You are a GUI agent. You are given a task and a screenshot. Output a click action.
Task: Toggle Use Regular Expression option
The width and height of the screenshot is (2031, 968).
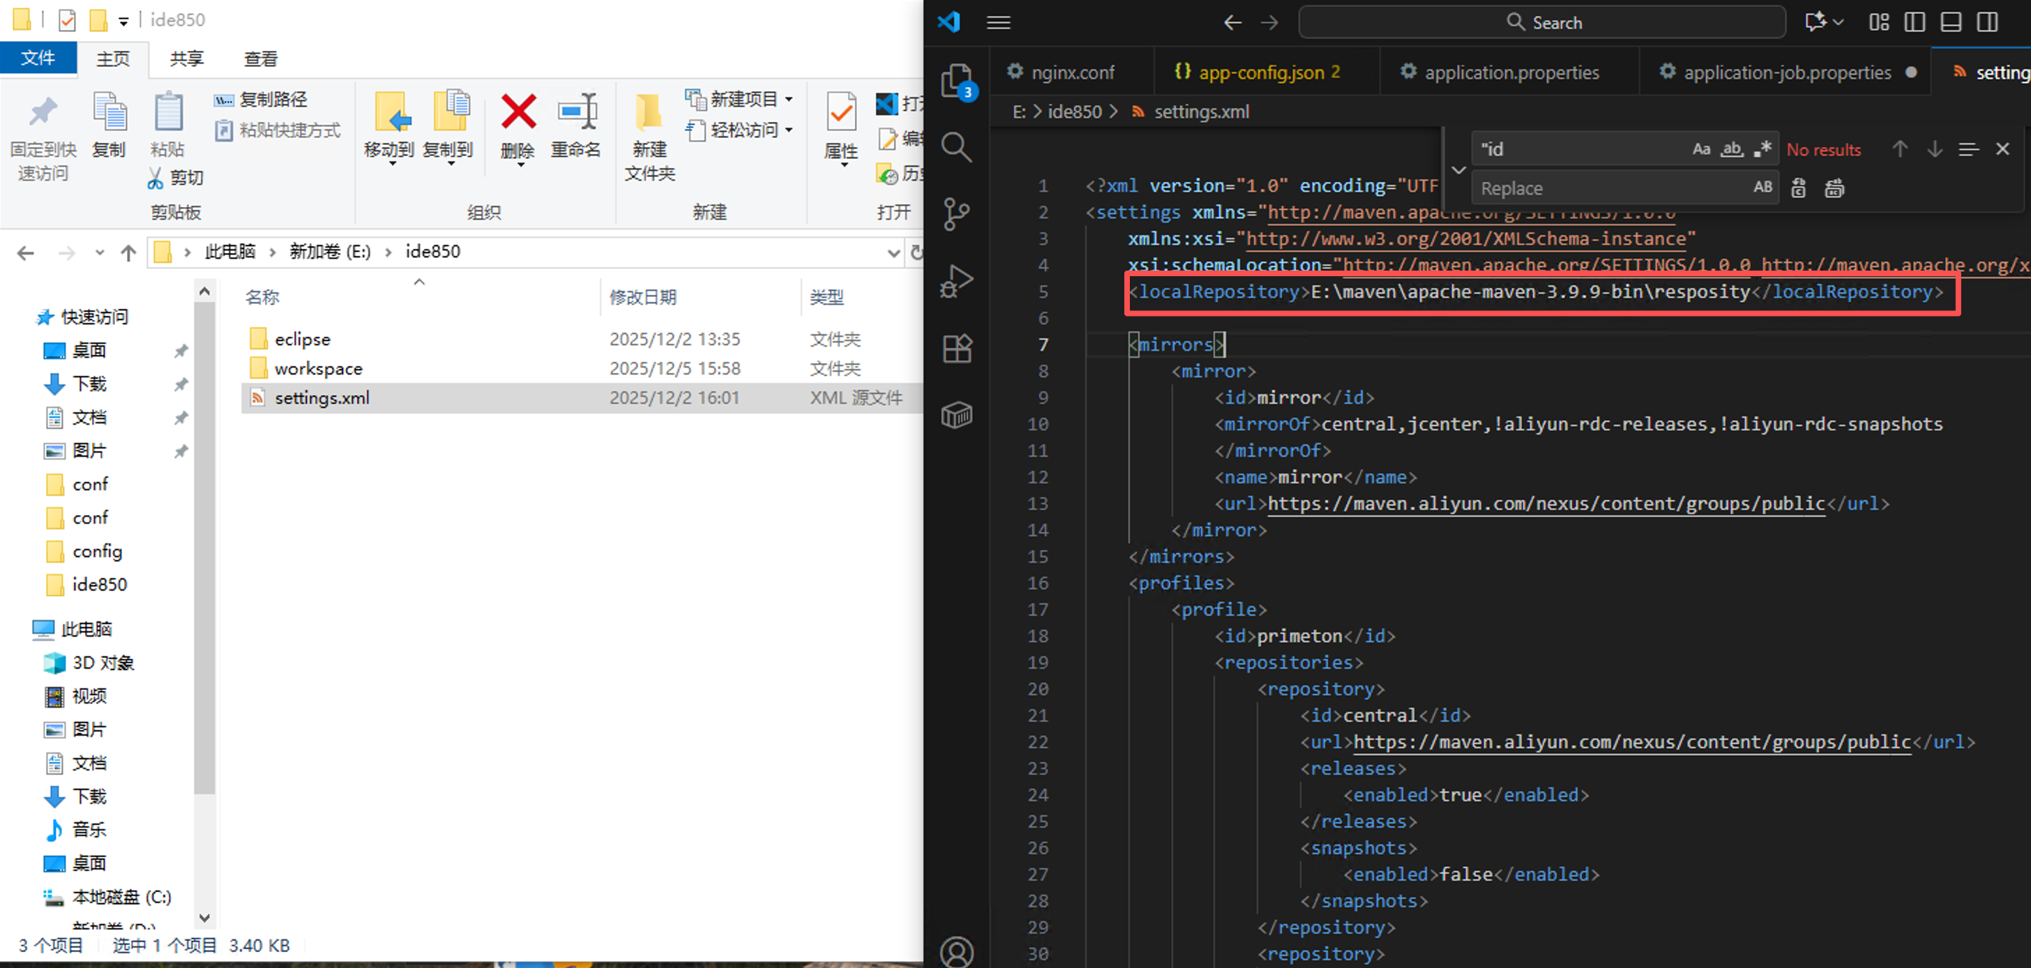click(1762, 149)
